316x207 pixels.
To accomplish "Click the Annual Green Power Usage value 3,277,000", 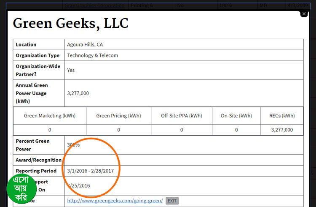I will coord(78,93).
